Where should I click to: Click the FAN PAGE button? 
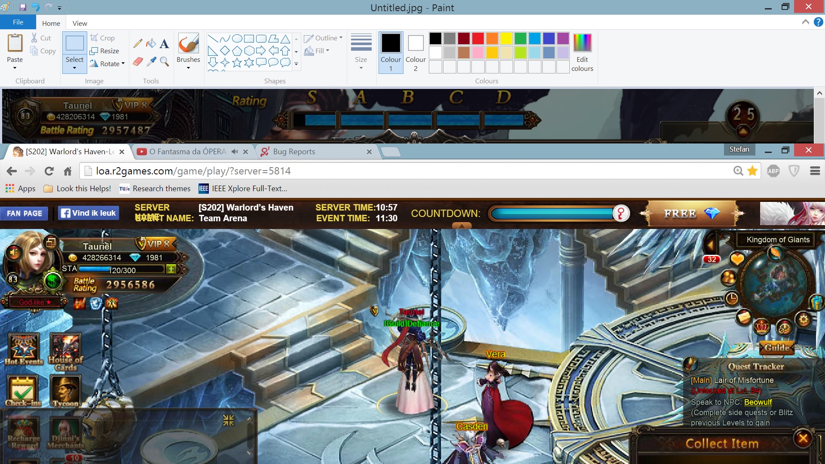click(x=24, y=213)
